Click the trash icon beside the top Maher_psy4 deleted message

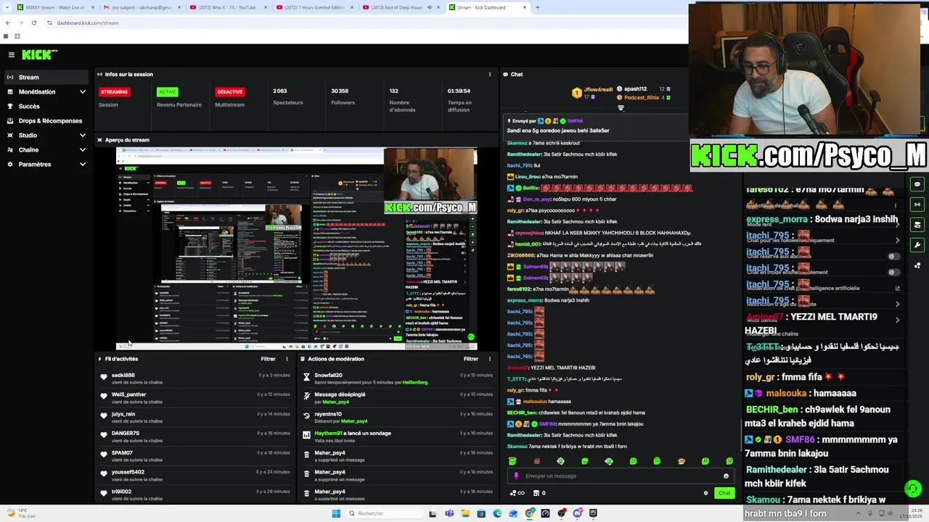pyautogui.click(x=306, y=455)
